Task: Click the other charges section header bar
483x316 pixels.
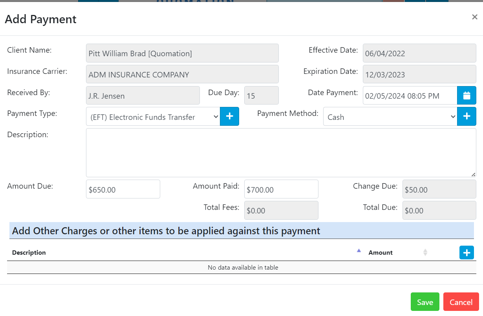Action: (242, 231)
